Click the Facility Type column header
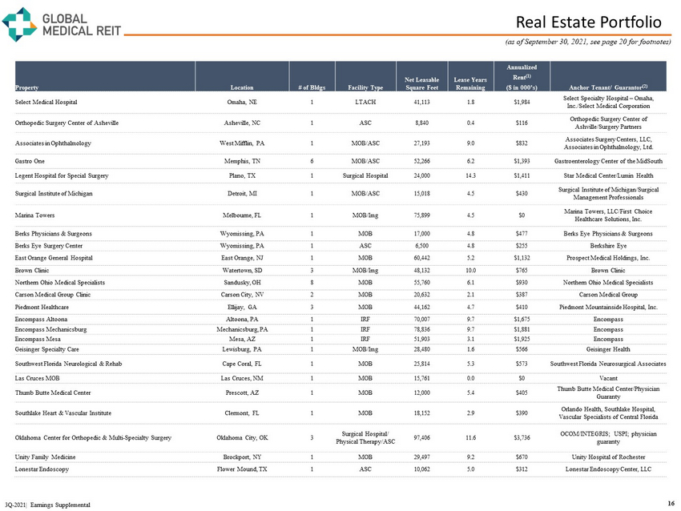The image size is (681, 511). pos(365,87)
